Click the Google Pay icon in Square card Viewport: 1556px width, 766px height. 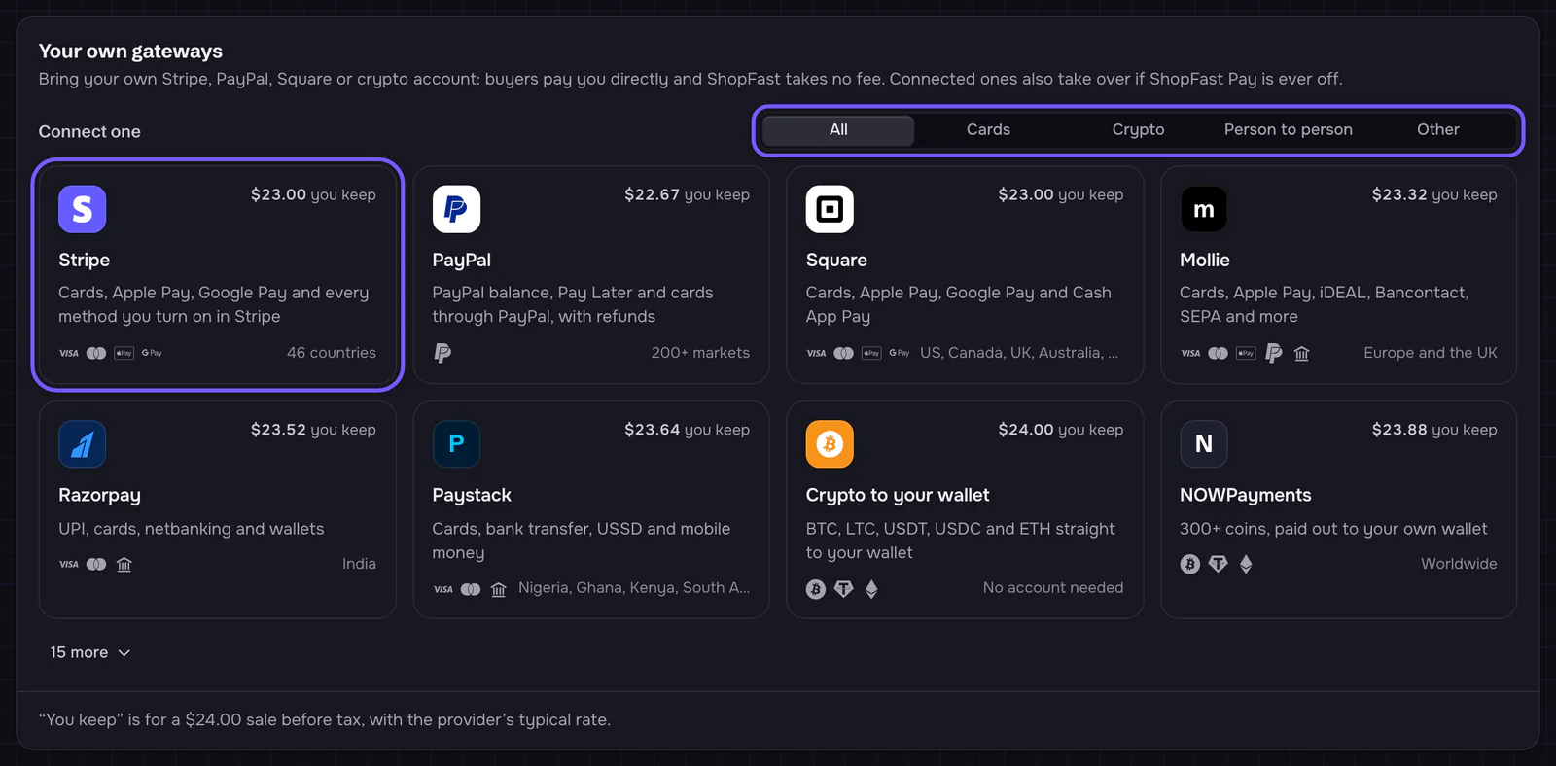click(900, 353)
